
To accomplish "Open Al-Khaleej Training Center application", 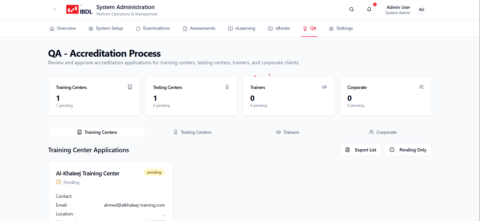I will tap(88, 173).
